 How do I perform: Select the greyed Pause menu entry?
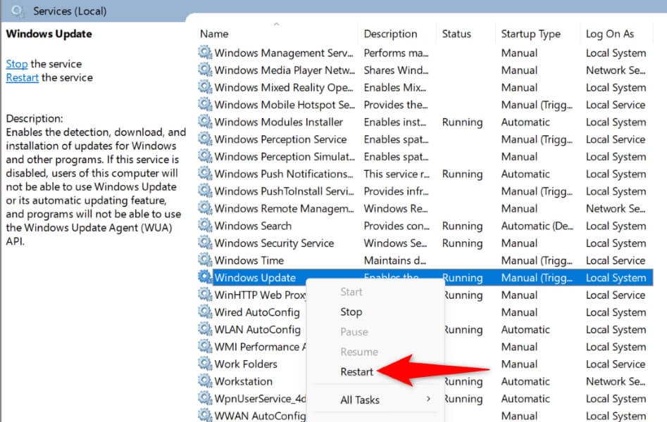pyautogui.click(x=354, y=332)
